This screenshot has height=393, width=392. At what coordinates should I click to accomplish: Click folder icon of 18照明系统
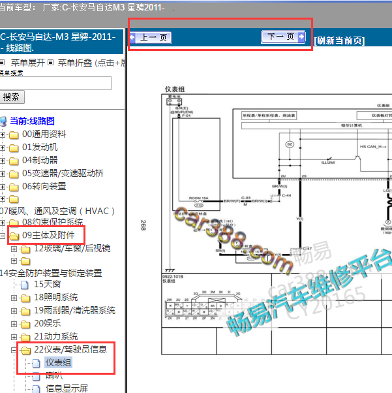[x=25, y=298]
